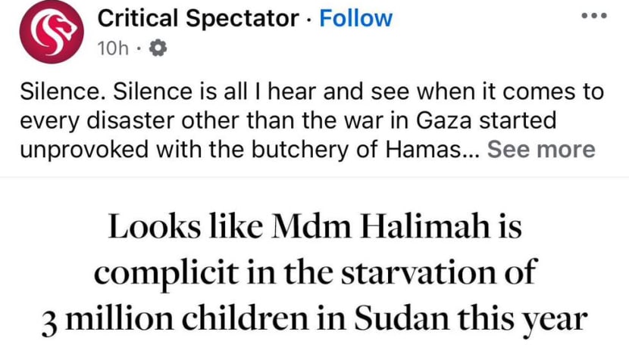
Task: Open the Critical Spectator profile picture
Action: coord(52,31)
